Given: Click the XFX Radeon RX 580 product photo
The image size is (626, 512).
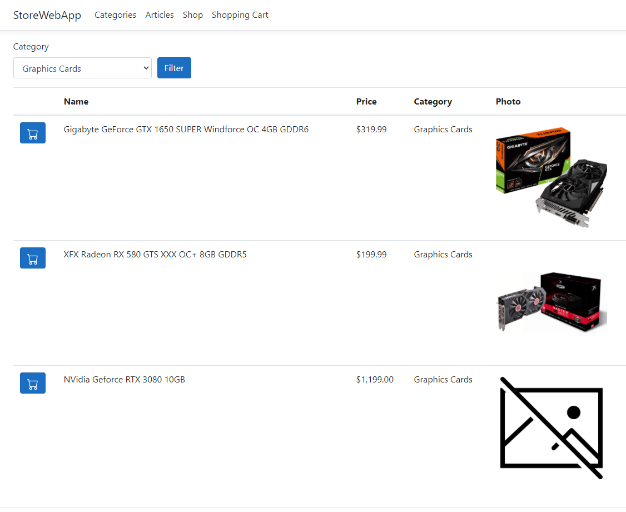Looking at the screenshot, I should pyautogui.click(x=552, y=302).
